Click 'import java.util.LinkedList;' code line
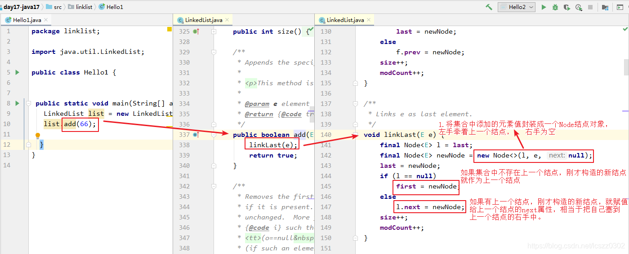Screen dimensions: 629x254 click(88, 52)
